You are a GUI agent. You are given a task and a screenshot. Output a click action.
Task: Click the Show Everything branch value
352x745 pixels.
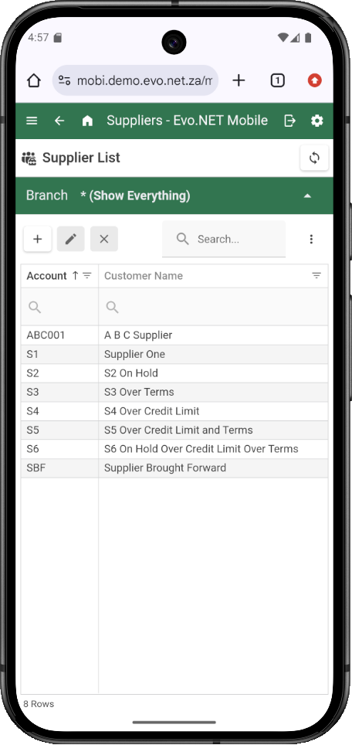[135, 196]
